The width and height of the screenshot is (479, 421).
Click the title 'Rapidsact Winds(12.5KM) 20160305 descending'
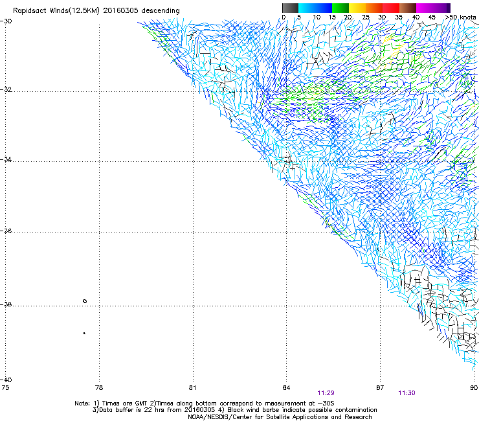(96, 11)
